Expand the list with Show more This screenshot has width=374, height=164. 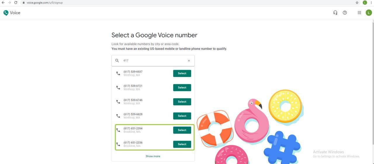153,156
